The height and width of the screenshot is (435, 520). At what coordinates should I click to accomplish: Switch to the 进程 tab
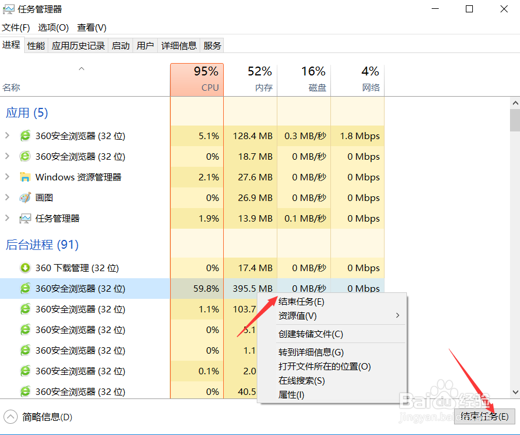(x=11, y=44)
